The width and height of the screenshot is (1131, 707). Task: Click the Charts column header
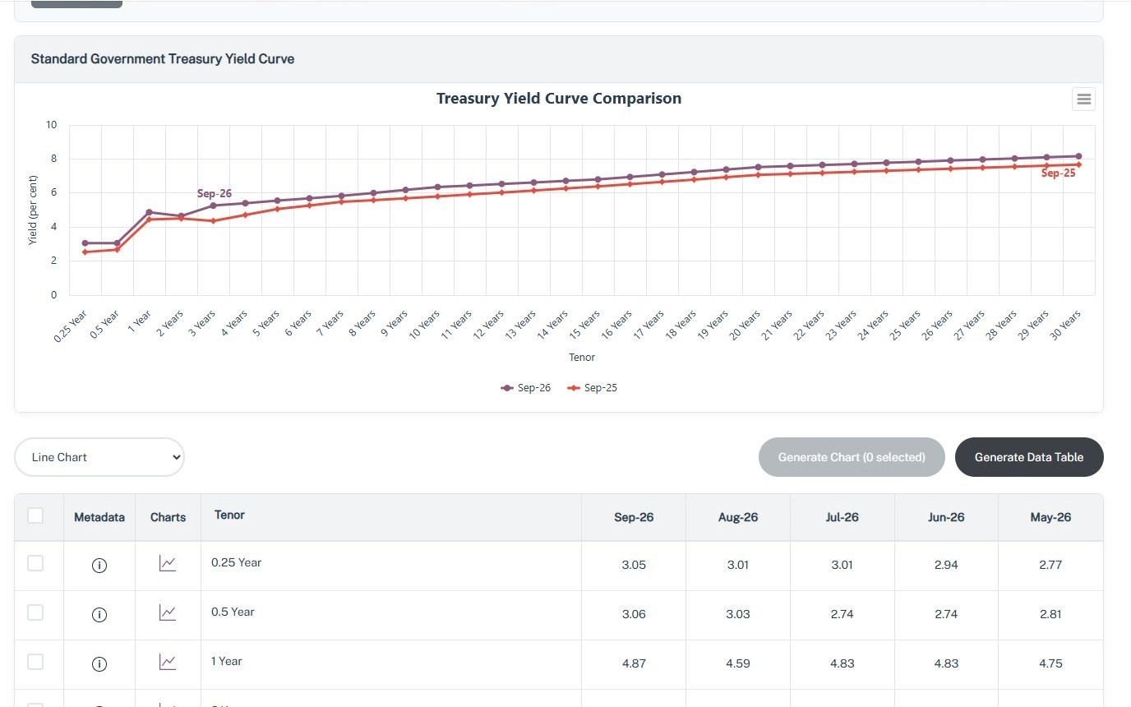168,517
